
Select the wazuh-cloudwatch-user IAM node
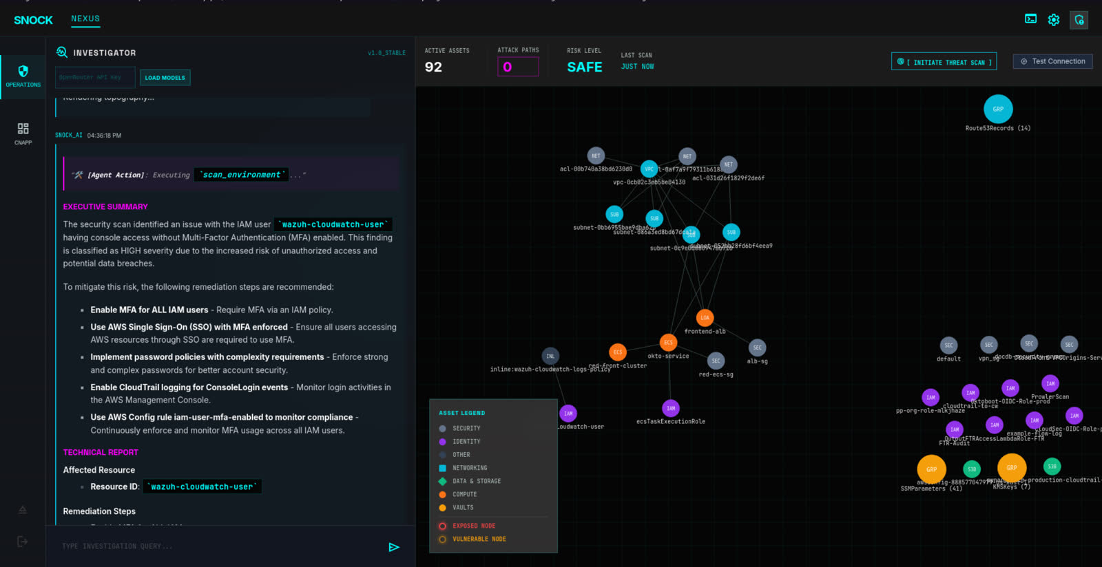pyautogui.click(x=568, y=414)
